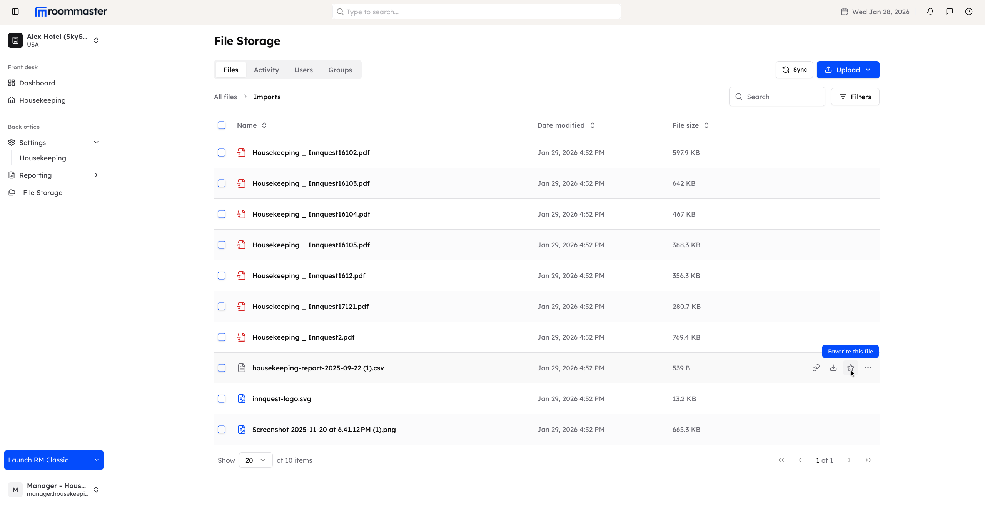Viewport: 985px width, 505px height.
Task: Navigate to All files breadcrumb
Action: click(x=225, y=97)
